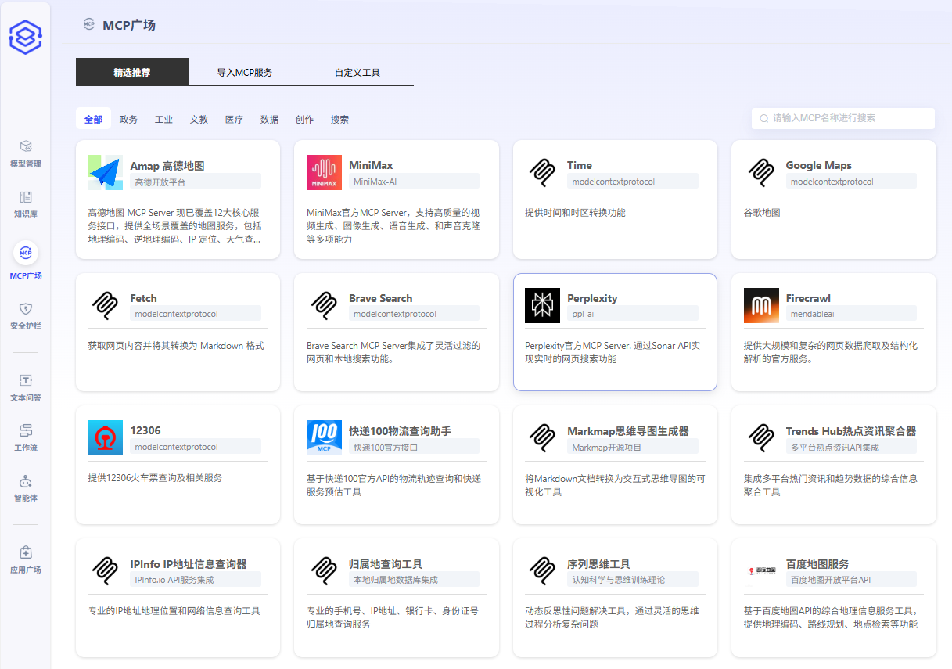Click the Google Maps card icon

pyautogui.click(x=761, y=172)
